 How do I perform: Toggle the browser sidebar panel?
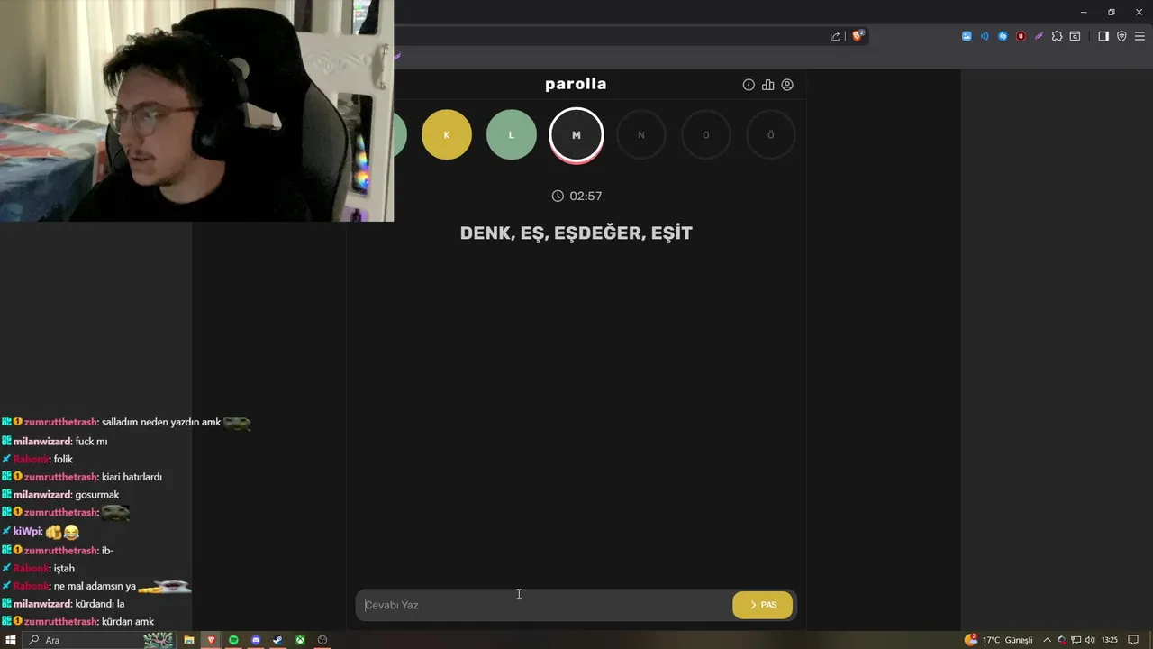click(1103, 36)
